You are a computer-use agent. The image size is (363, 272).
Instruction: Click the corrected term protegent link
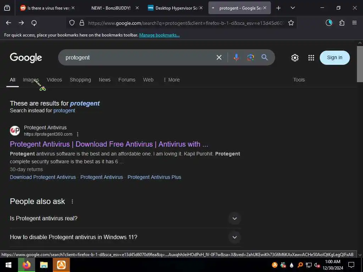point(85,103)
